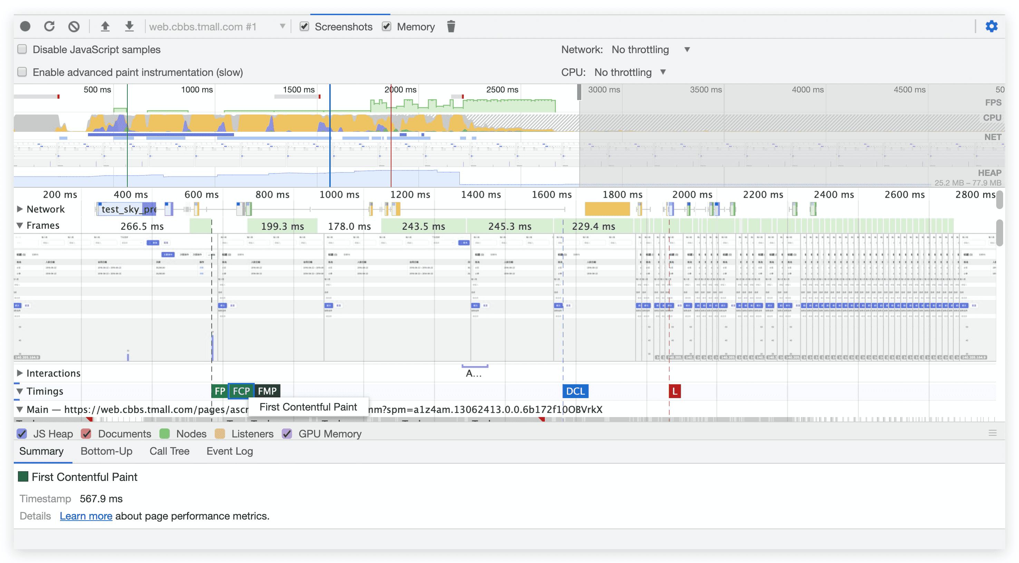
Task: Toggle the JS Heap checkbox
Action: point(22,434)
